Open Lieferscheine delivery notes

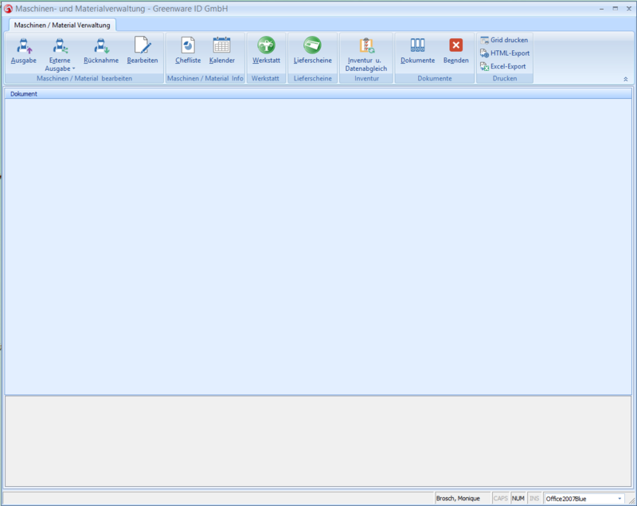312,51
